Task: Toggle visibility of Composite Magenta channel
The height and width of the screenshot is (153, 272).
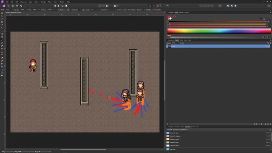Action: click(267, 136)
